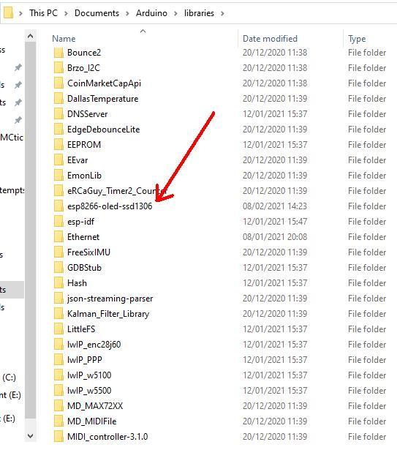Go to libraries in breadcrumb
Viewport: 397px width, 450px height.
[199, 13]
